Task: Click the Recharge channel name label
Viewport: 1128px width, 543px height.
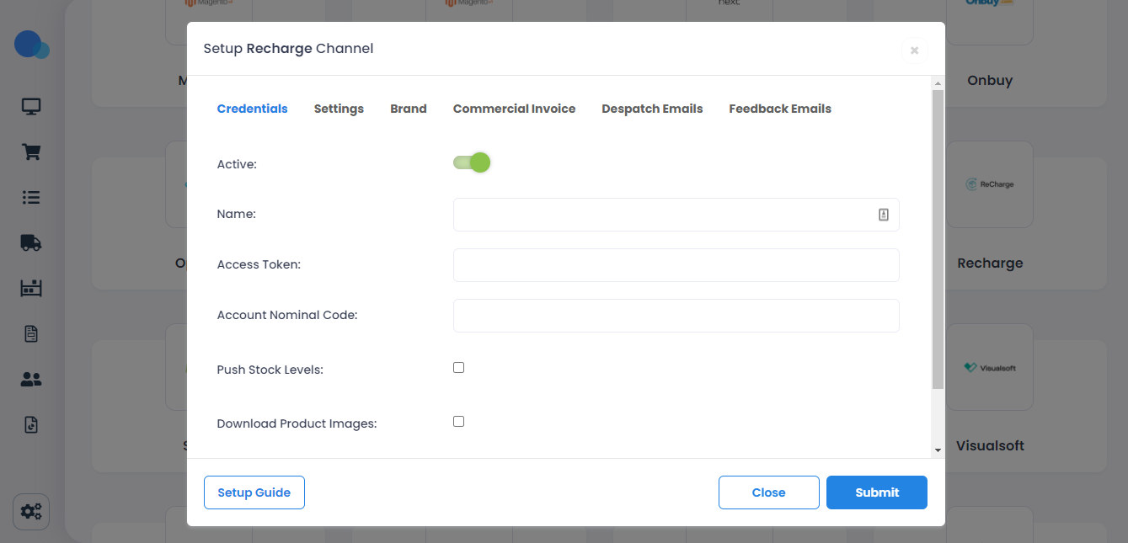Action: pyautogui.click(x=990, y=263)
